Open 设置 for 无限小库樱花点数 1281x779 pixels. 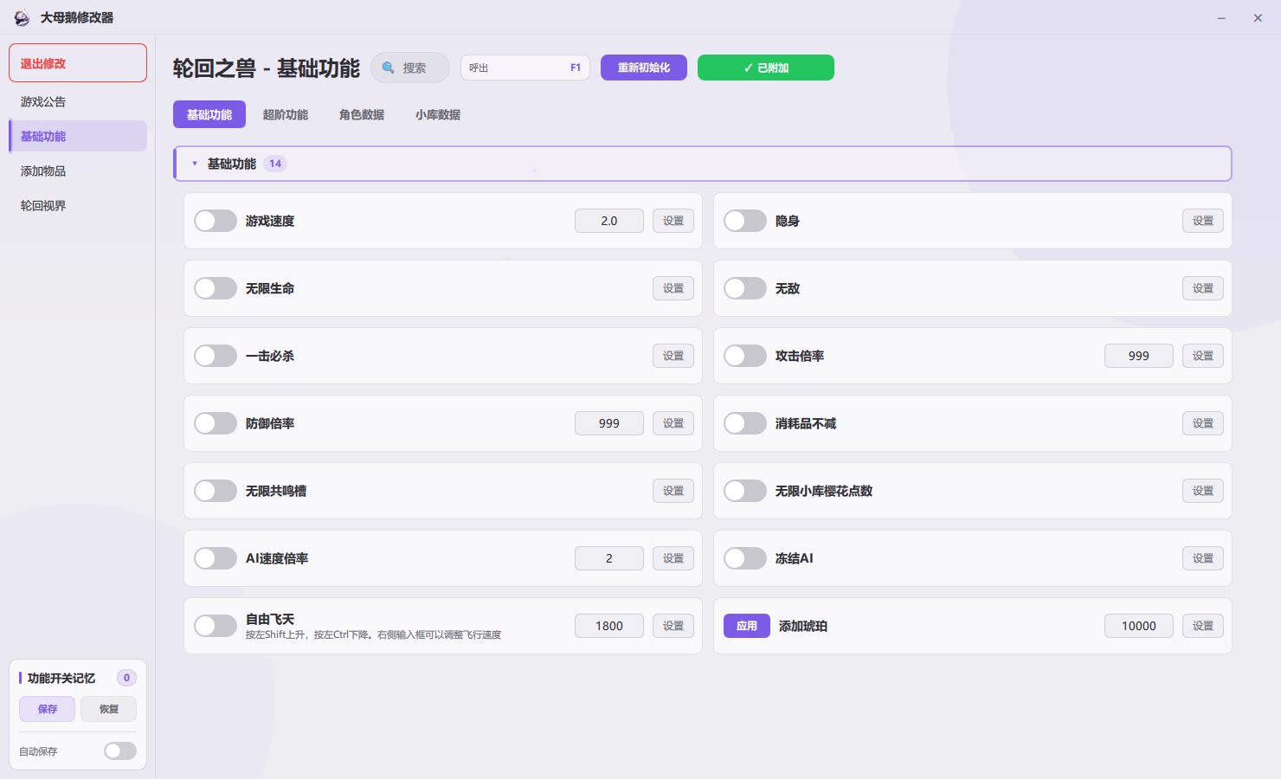[x=1203, y=491]
